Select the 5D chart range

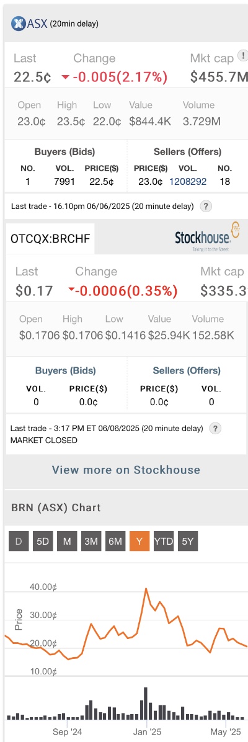pyautogui.click(x=43, y=542)
